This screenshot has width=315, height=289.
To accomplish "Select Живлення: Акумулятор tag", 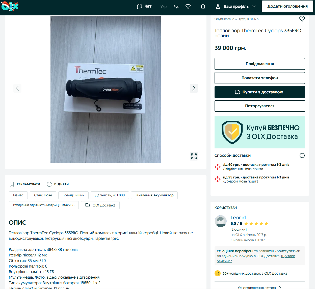I will (154, 195).
